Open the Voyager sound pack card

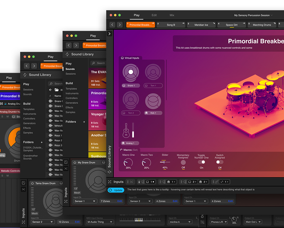click(97, 120)
